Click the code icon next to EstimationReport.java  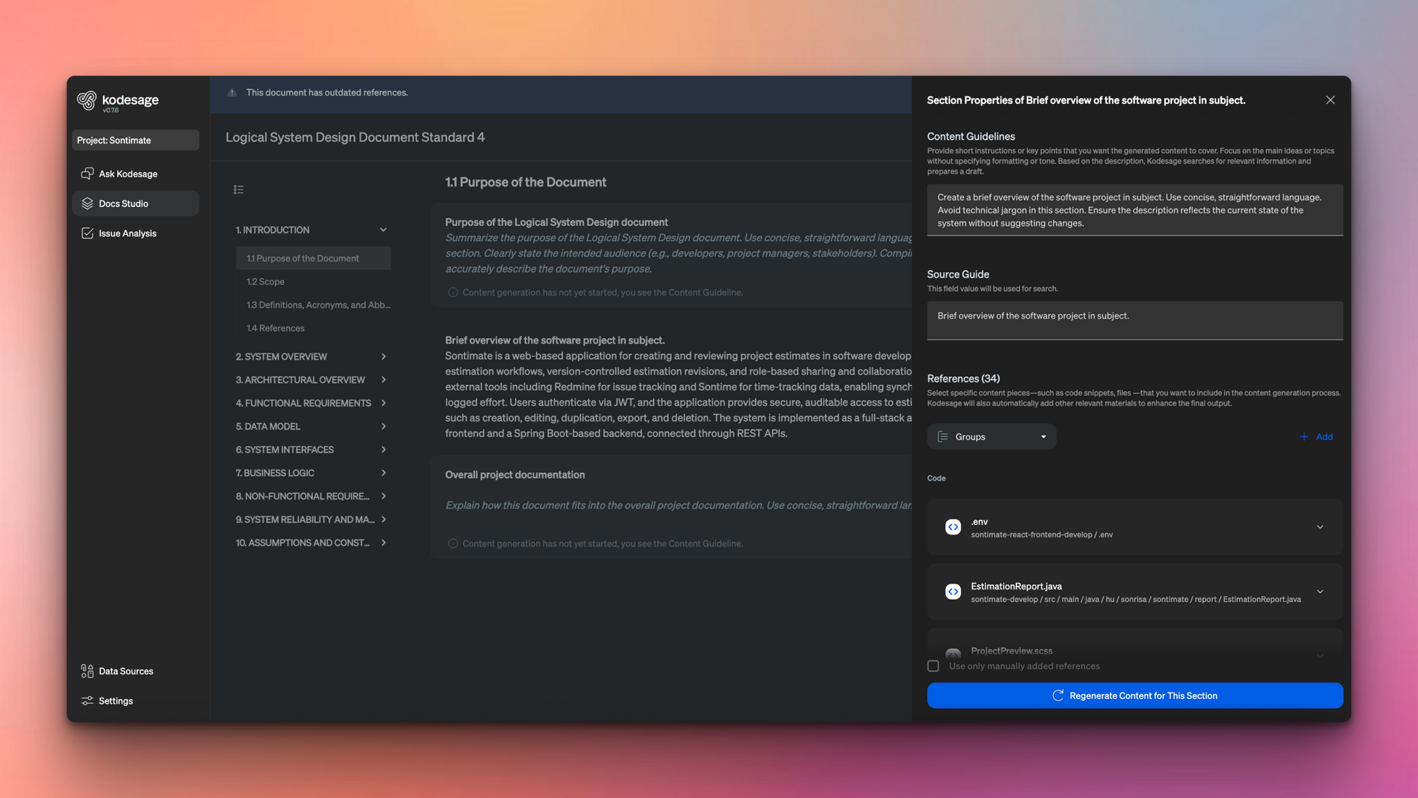tap(953, 592)
